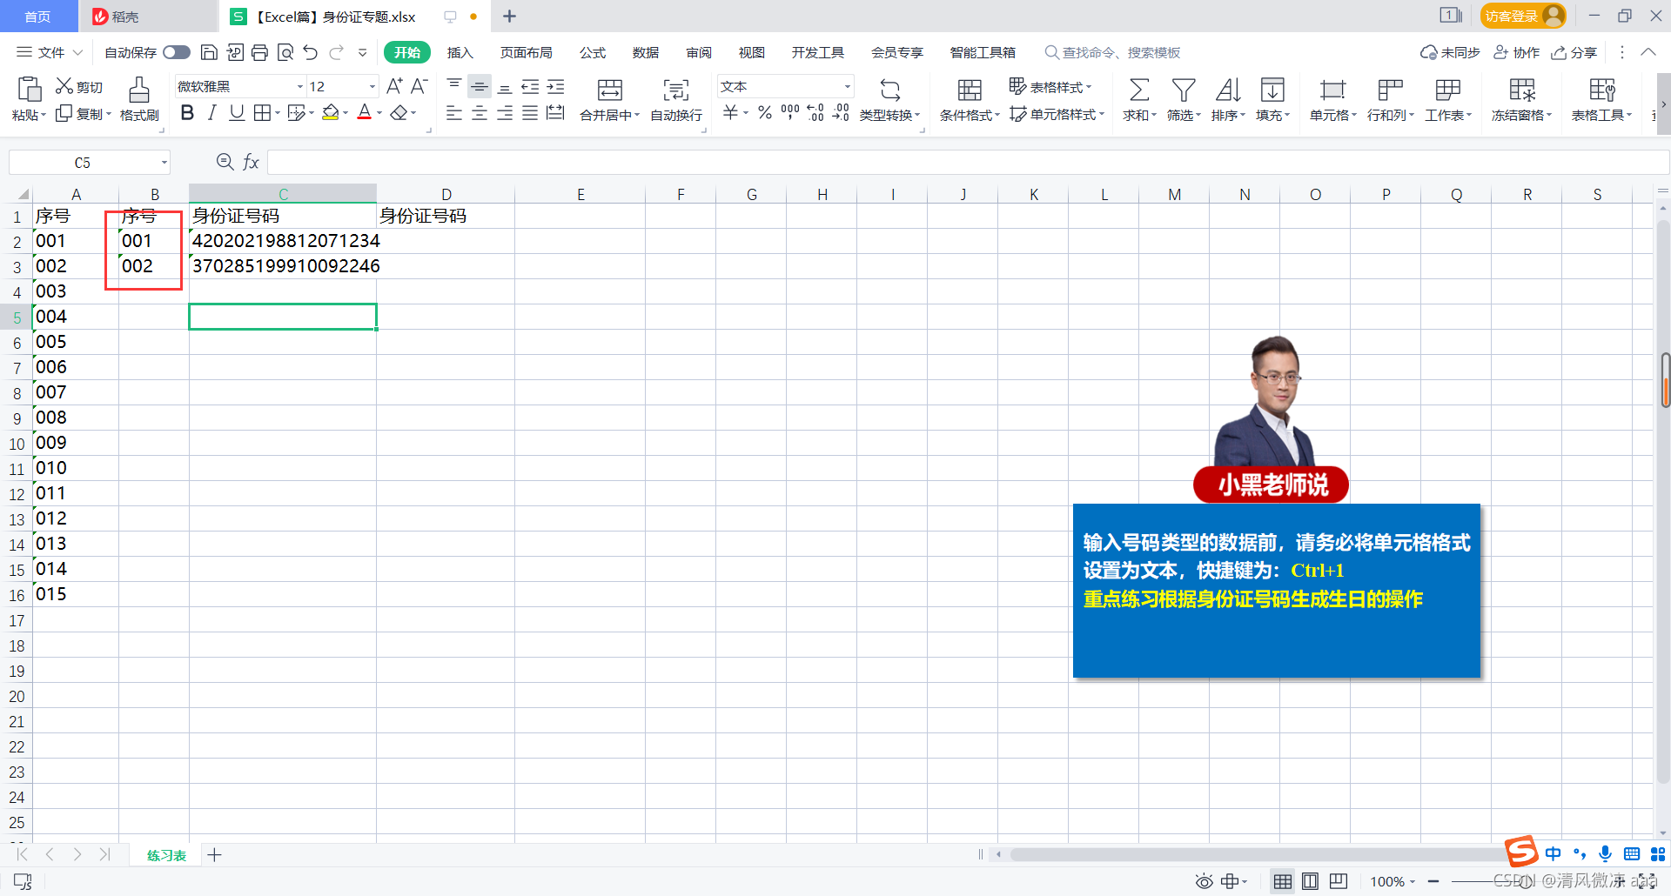Click the print icon in quick toolbar

259,52
